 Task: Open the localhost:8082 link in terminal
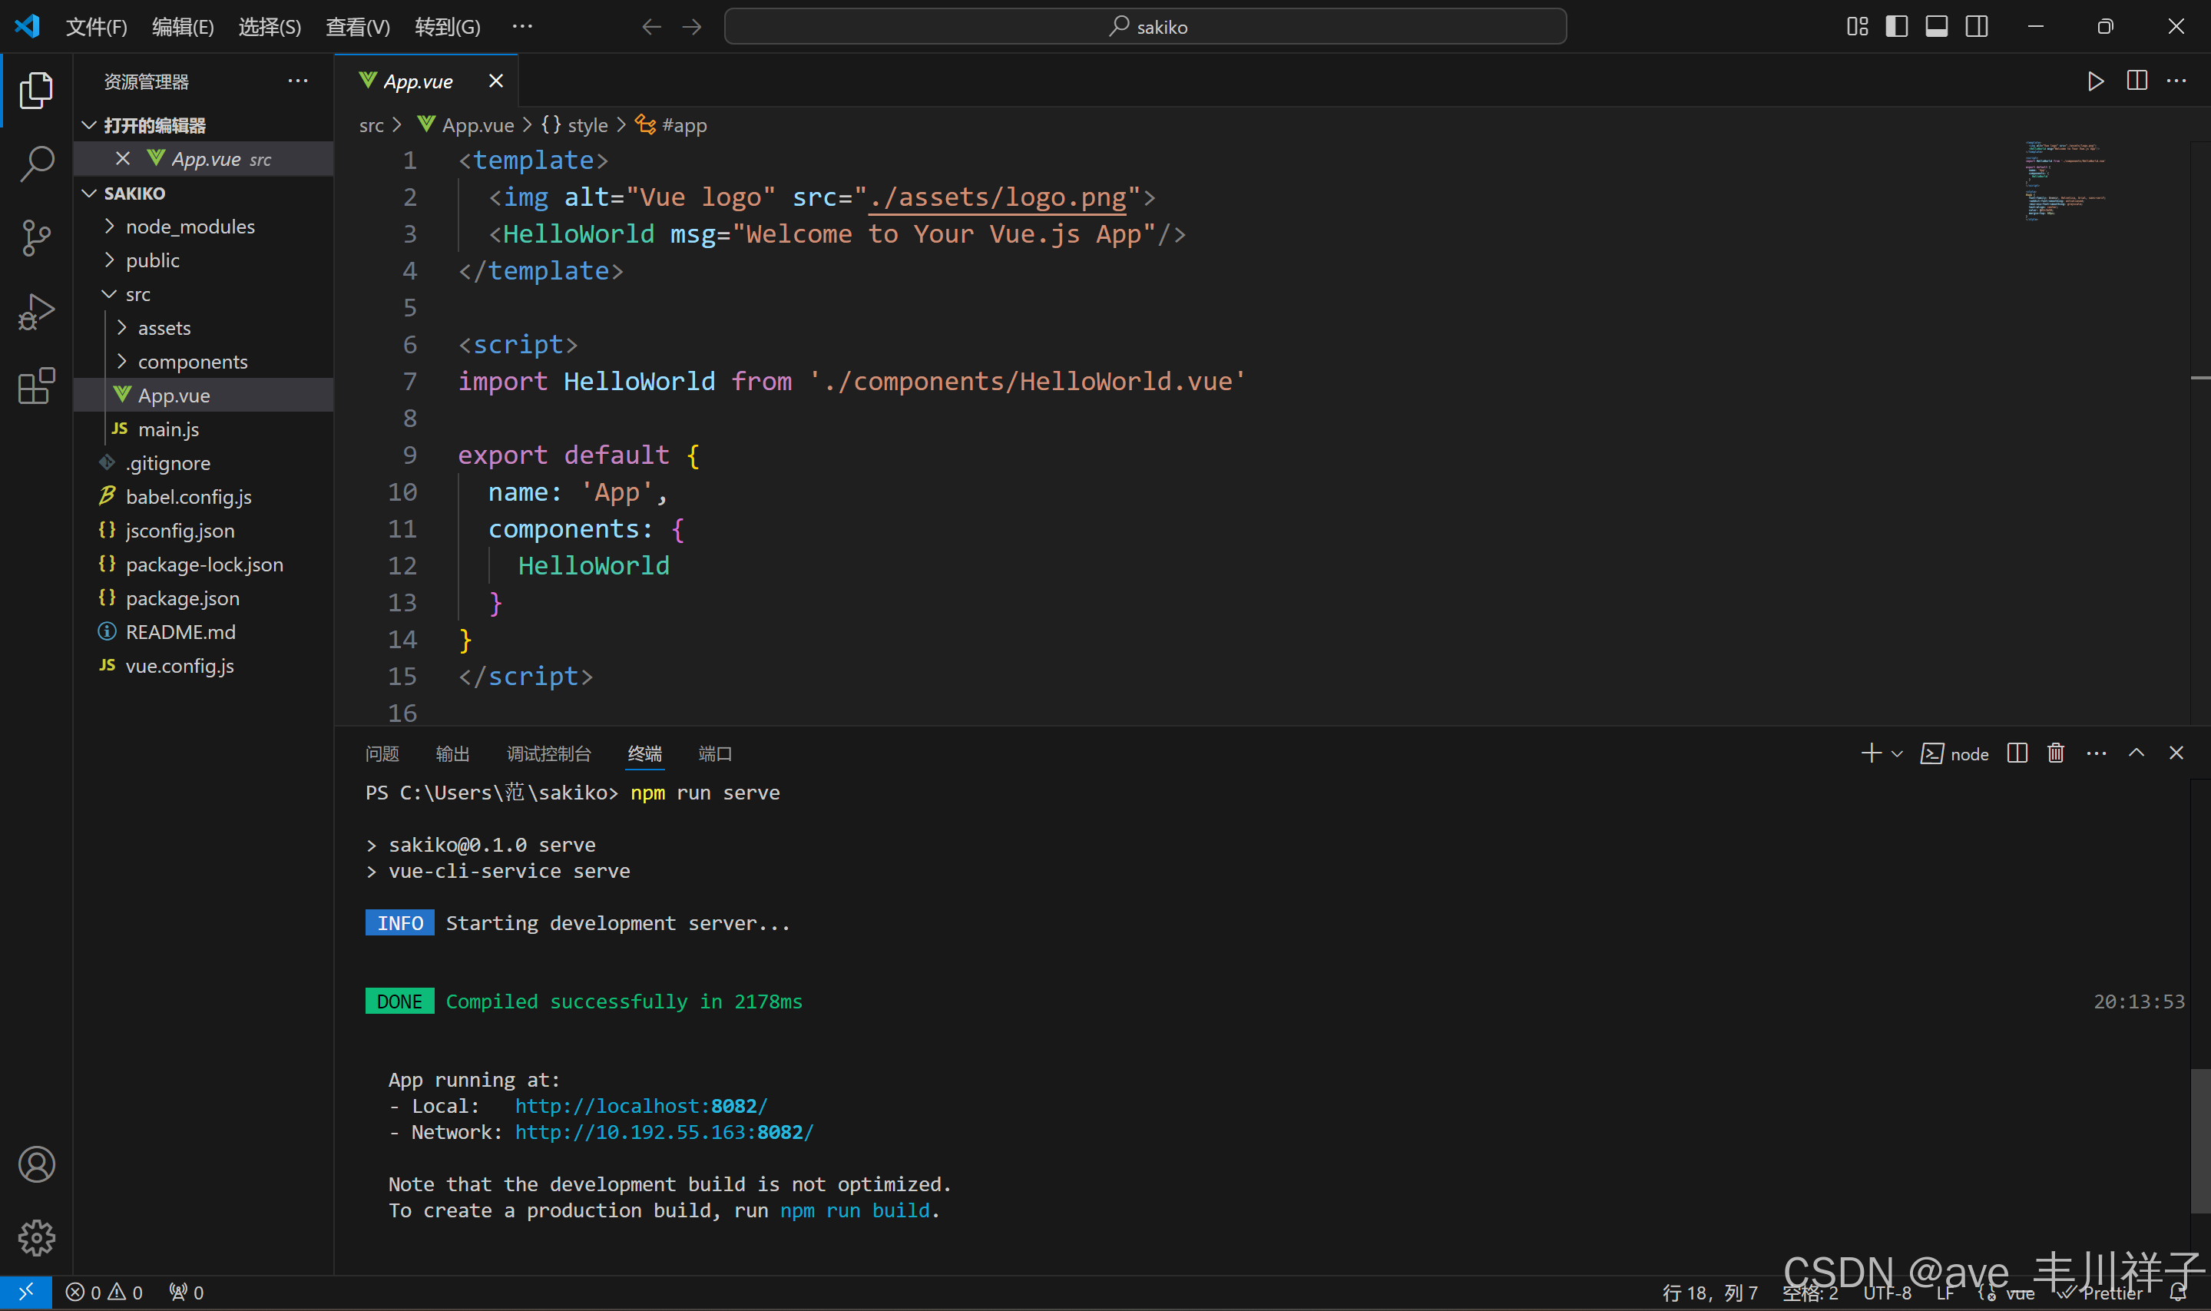[x=640, y=1106]
